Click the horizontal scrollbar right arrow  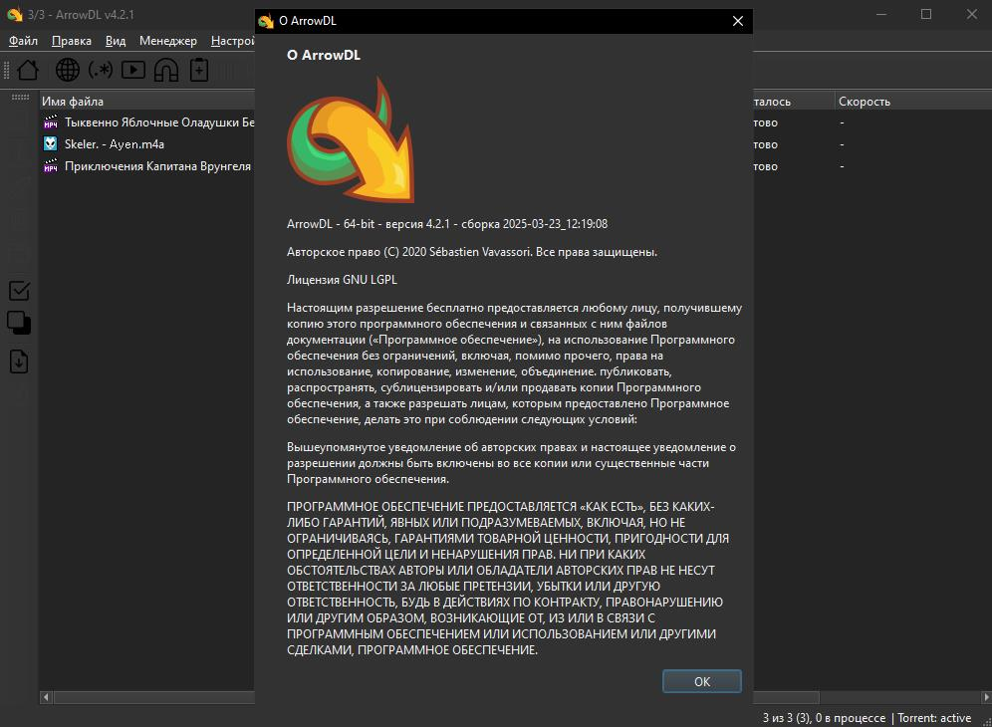(986, 697)
